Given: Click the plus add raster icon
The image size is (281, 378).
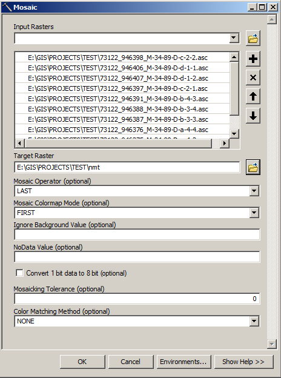Looking at the screenshot, I should [253, 59].
